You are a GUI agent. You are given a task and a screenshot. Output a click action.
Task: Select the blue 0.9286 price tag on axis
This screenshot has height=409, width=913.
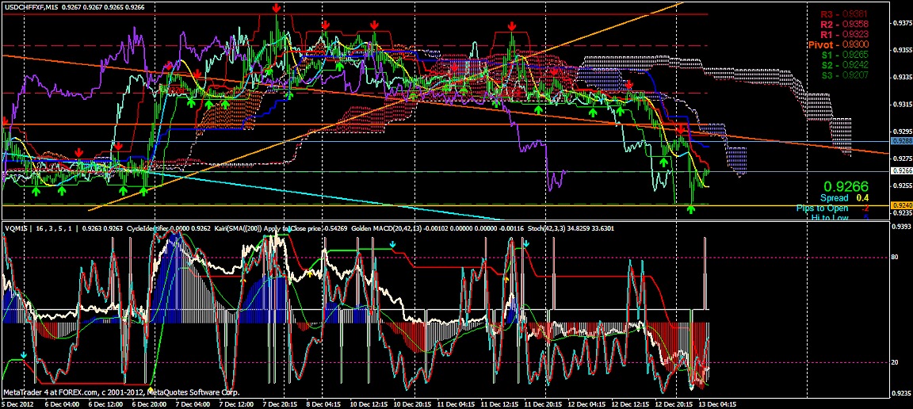901,141
